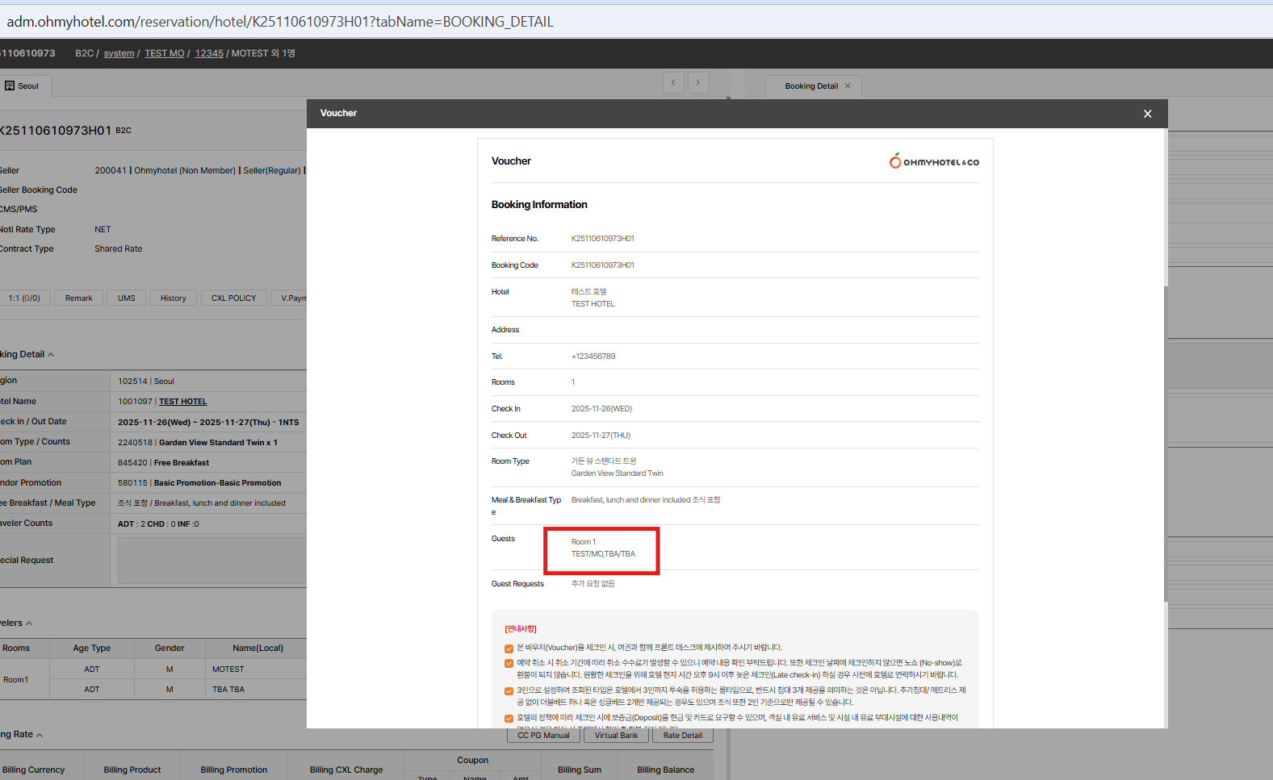Click the 'Billing Product' column header
Image resolution: width=1273 pixels, height=780 pixels.
pos(132,770)
